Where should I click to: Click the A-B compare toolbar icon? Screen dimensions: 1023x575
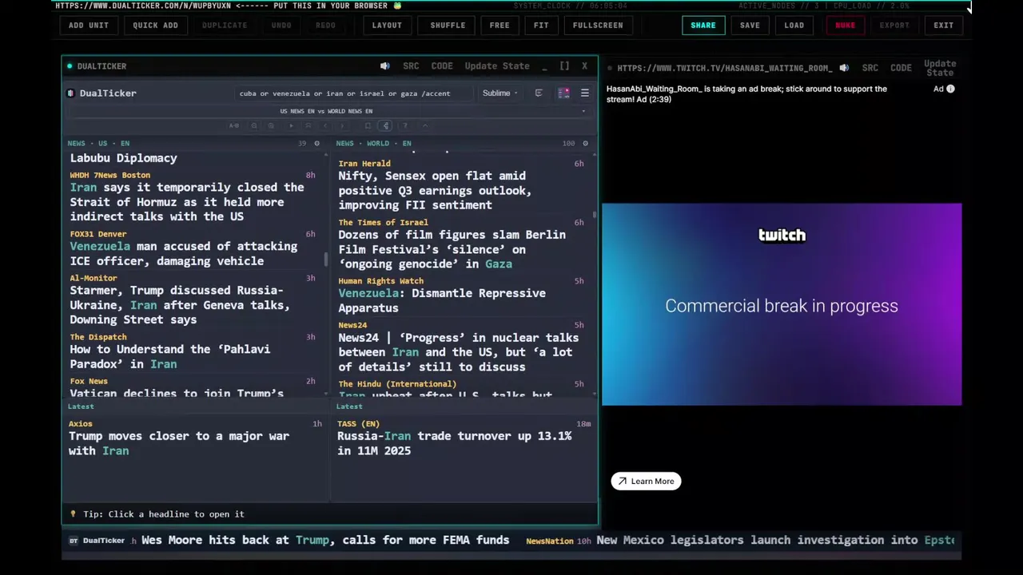tap(234, 125)
